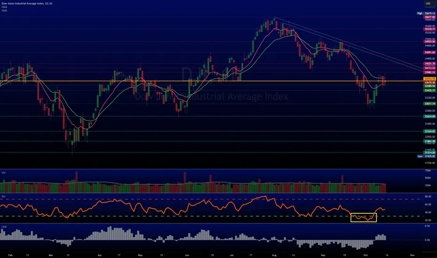Click the Dow Jones Industrial Average Index title
Viewport: 437px width, 258px height.
coord(27,3)
